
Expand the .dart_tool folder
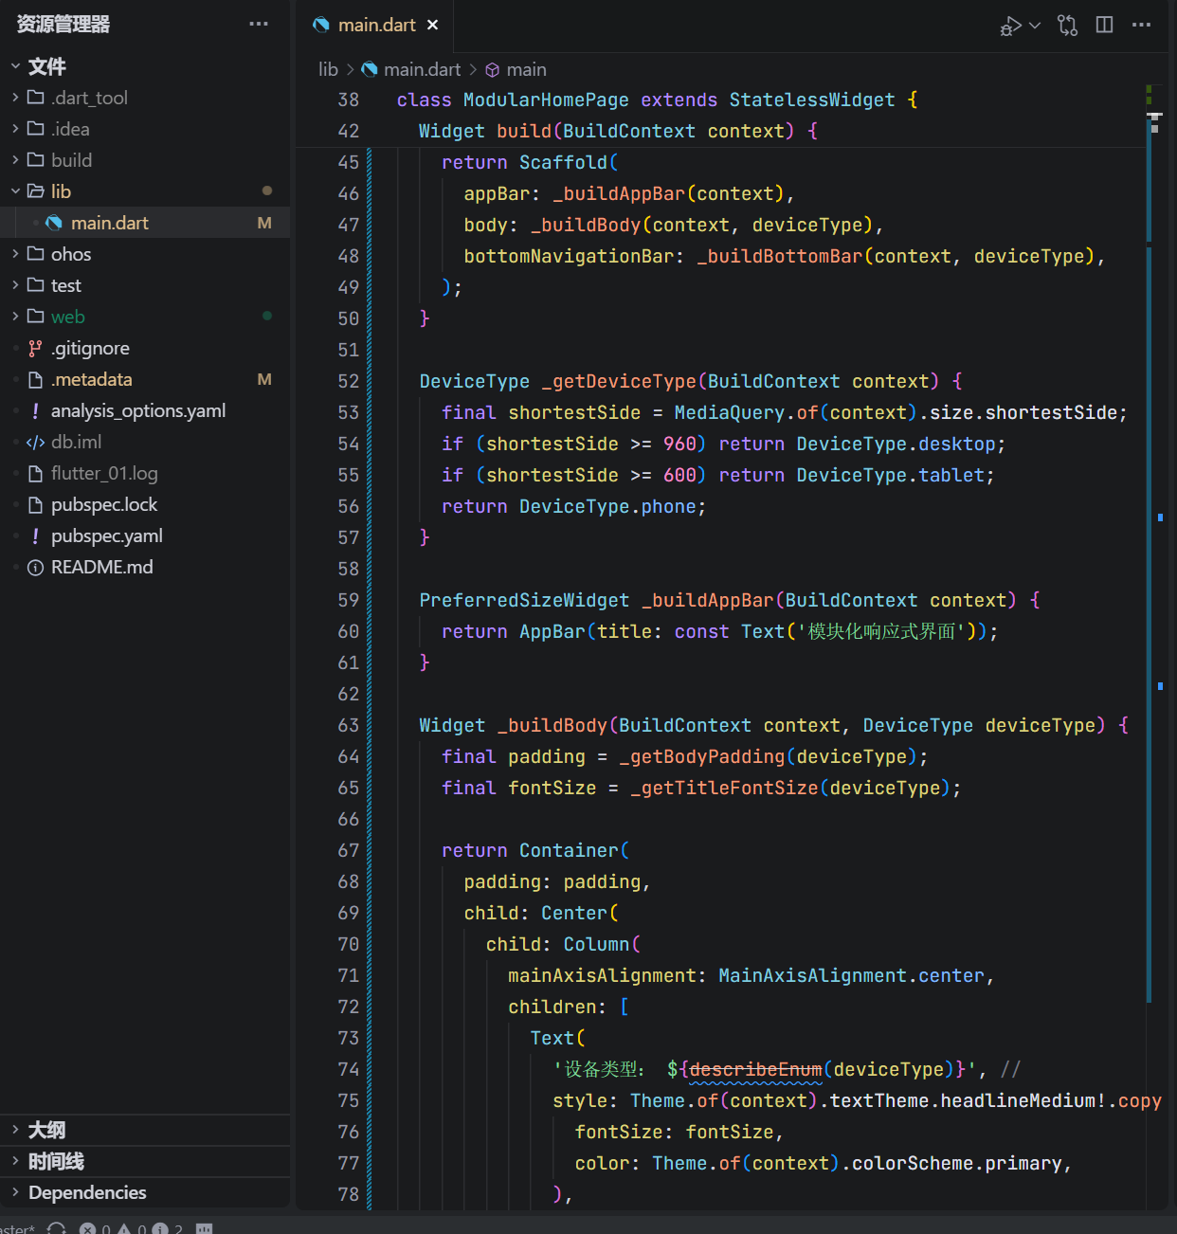tap(145, 98)
